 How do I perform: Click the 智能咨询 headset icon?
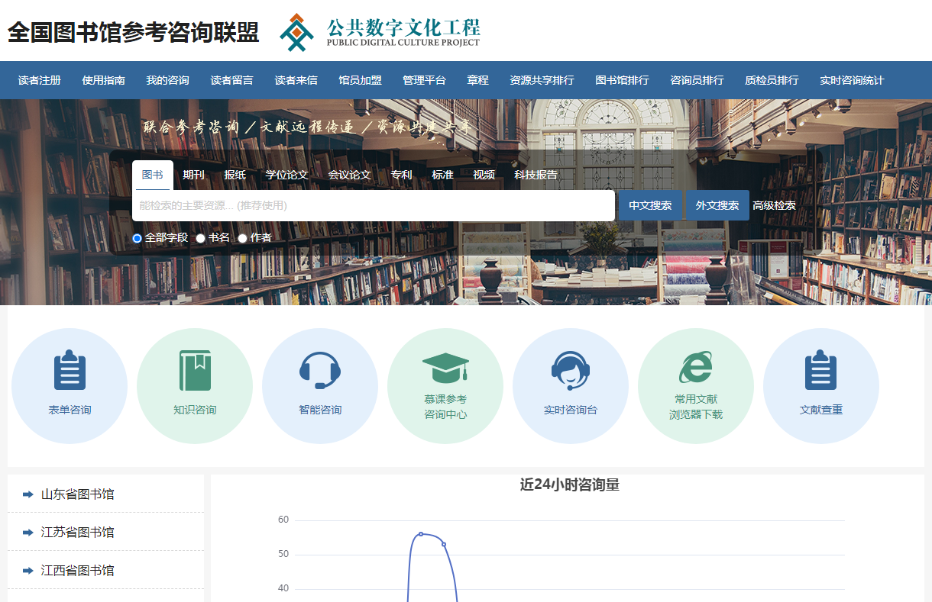click(320, 385)
